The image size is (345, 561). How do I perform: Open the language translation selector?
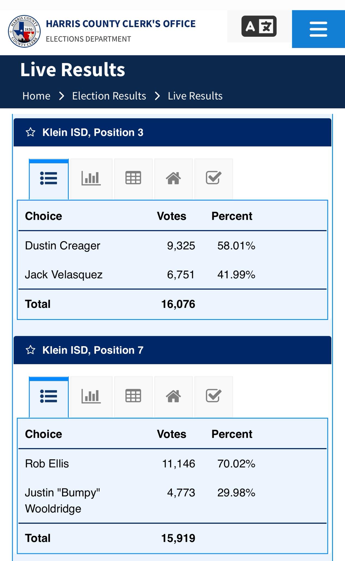click(x=259, y=26)
